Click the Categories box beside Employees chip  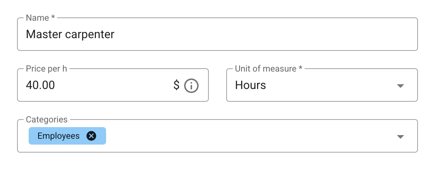click(x=250, y=136)
